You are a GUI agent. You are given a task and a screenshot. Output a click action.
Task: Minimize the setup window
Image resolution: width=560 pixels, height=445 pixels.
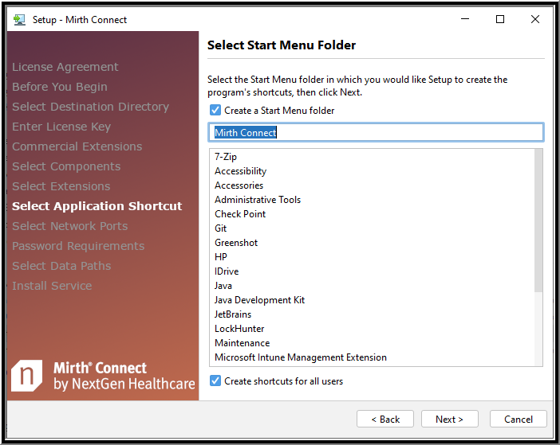tap(464, 19)
